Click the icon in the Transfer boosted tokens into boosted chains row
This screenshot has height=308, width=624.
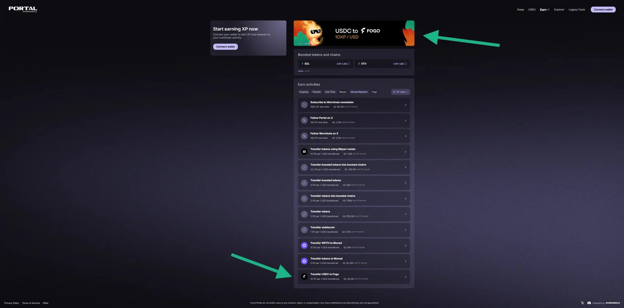304,167
